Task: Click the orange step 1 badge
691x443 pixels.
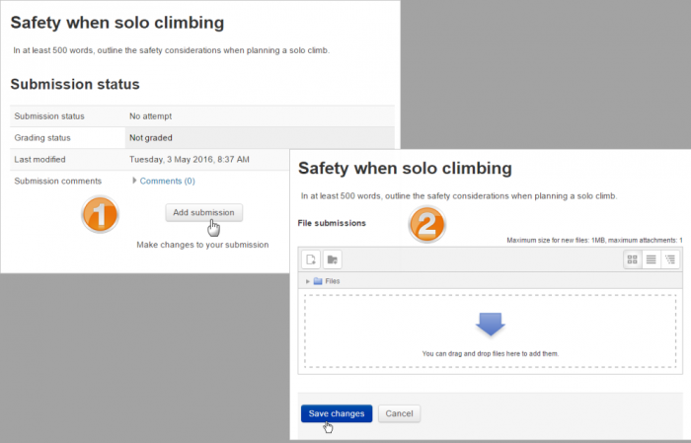Action: coord(99,214)
